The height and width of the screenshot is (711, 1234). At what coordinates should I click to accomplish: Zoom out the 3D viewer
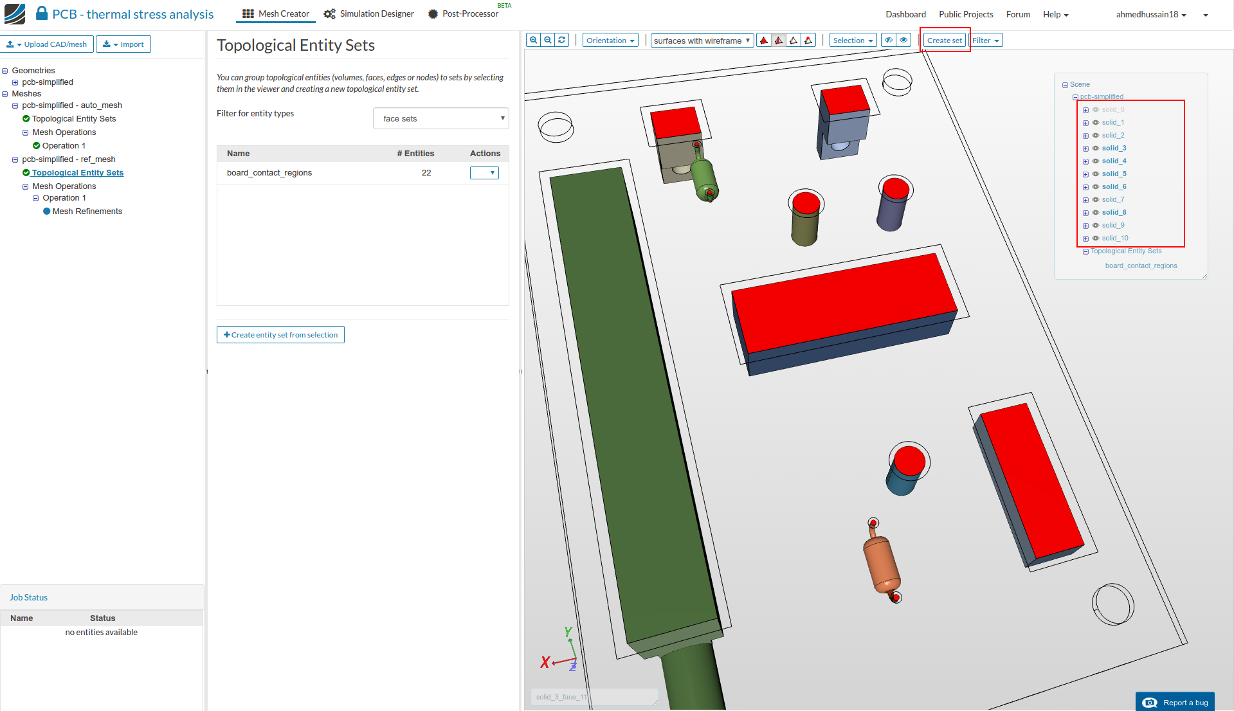pos(548,40)
